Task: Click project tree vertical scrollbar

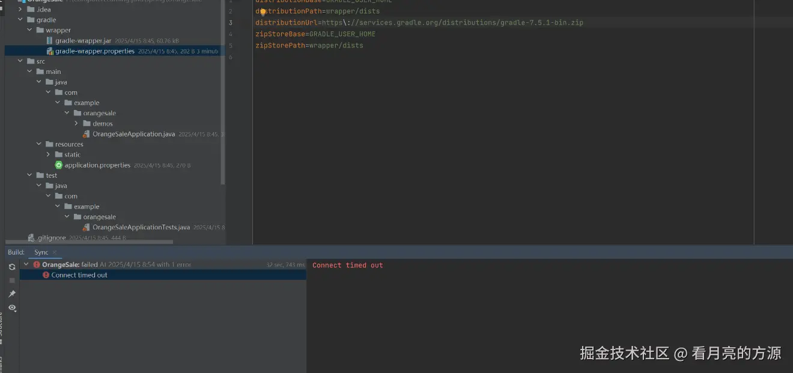Action: pyautogui.click(x=223, y=92)
